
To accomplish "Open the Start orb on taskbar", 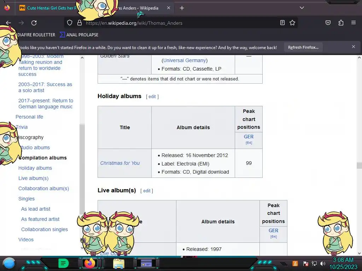I will [9, 263].
